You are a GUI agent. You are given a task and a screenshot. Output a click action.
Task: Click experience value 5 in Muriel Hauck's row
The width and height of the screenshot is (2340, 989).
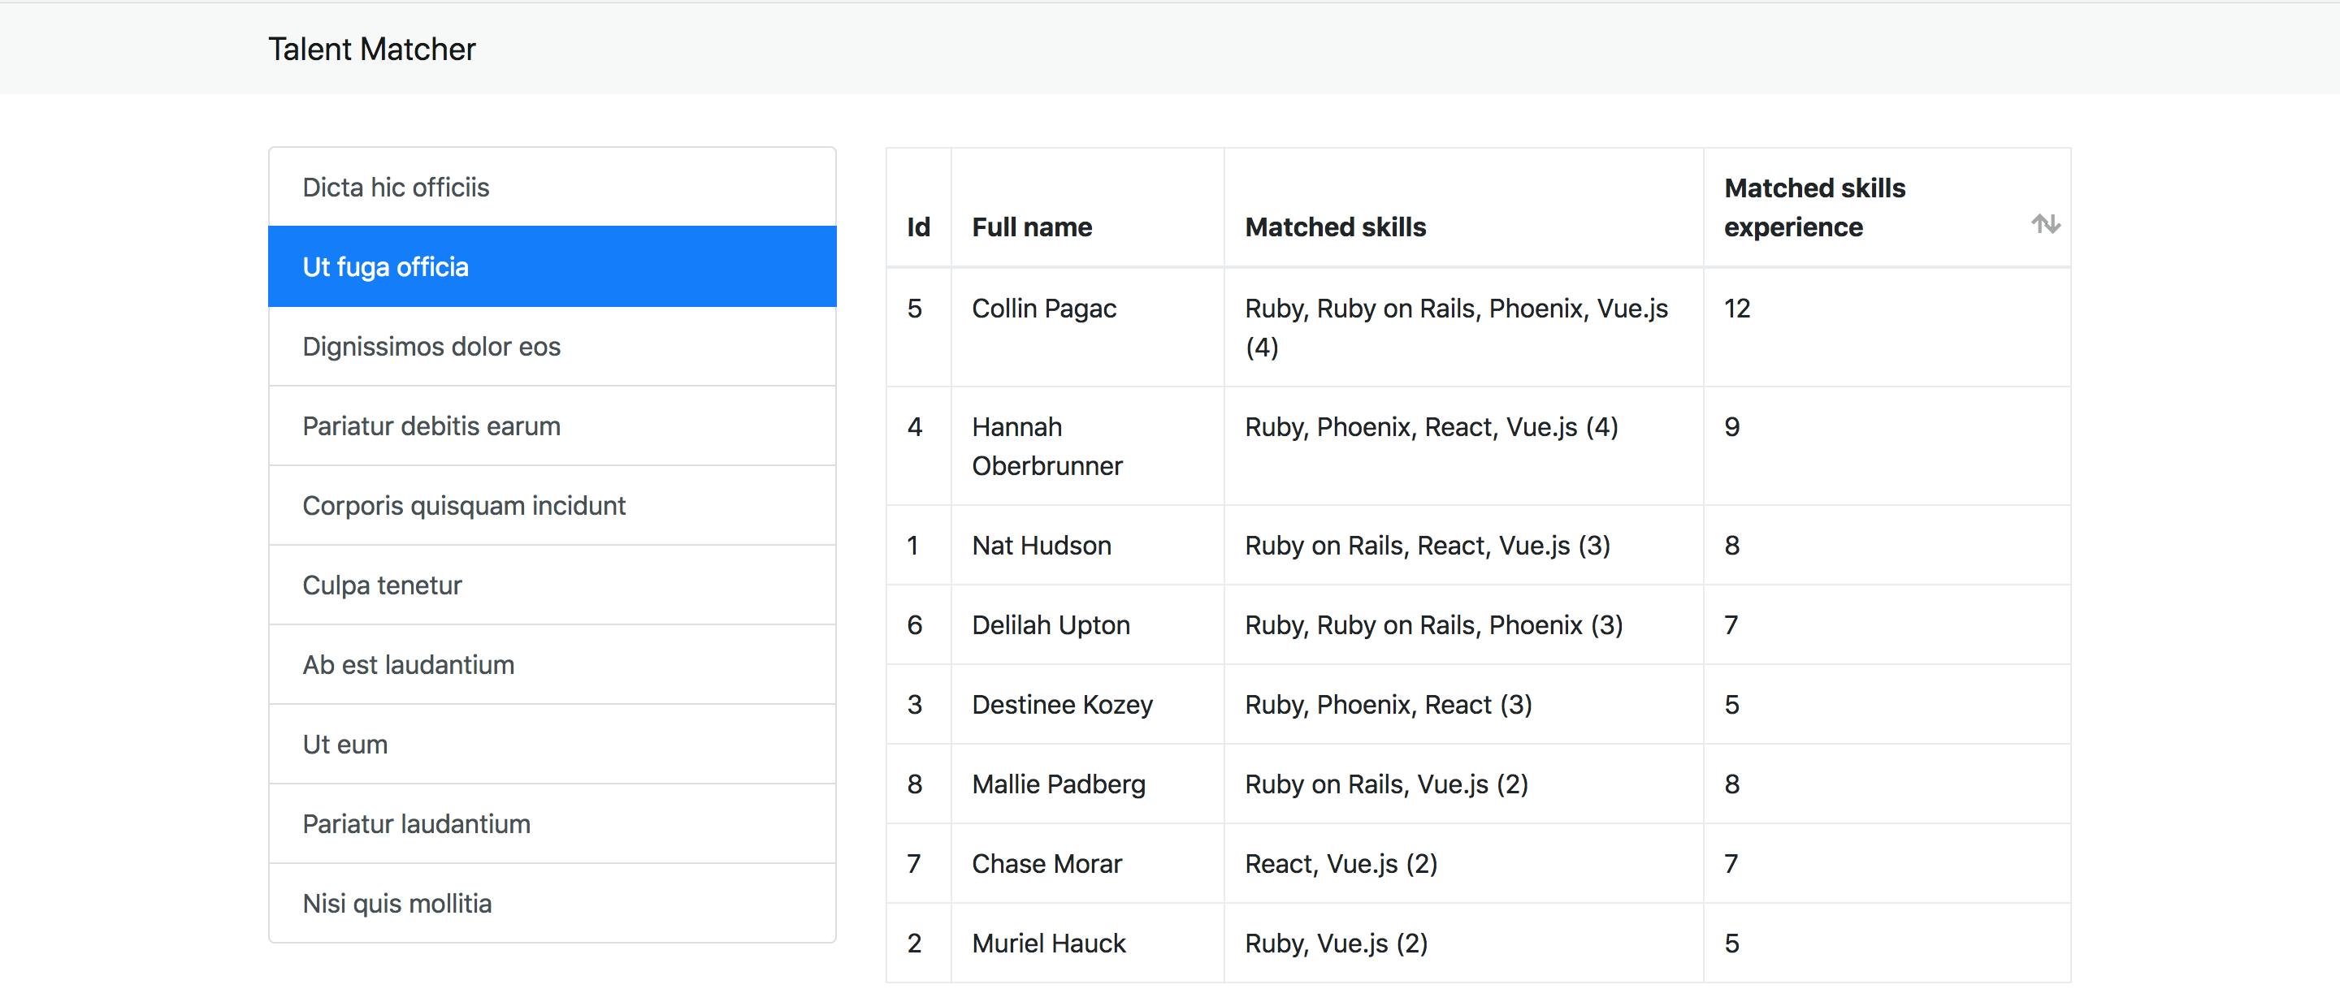point(1732,943)
